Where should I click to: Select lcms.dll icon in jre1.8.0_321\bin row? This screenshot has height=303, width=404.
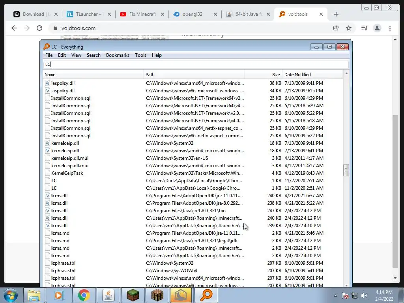coord(47,211)
